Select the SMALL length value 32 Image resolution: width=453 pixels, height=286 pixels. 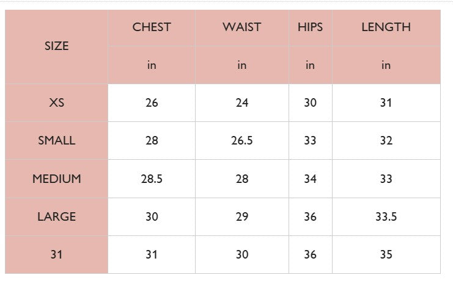(386, 140)
